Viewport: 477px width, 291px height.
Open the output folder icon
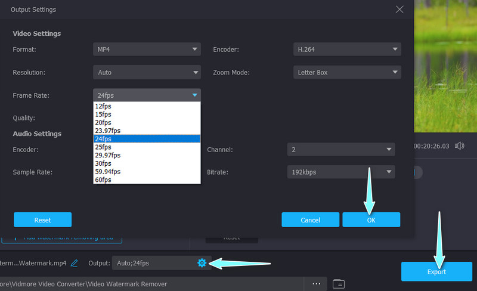point(338,283)
